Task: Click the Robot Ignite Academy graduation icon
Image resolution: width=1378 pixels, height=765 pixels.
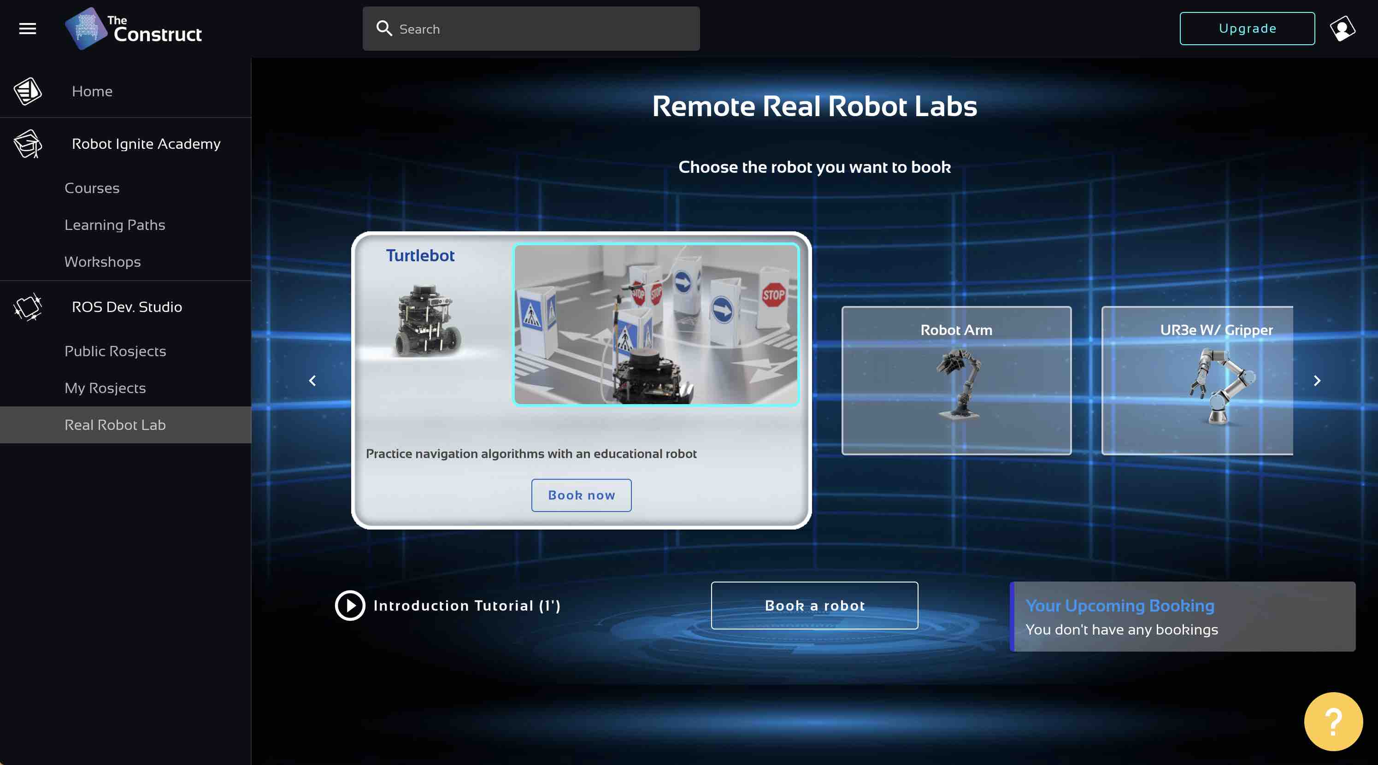Action: (x=28, y=144)
